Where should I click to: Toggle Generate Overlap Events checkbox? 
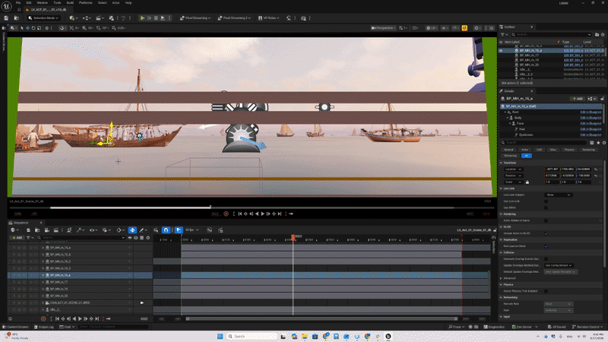coord(546,258)
